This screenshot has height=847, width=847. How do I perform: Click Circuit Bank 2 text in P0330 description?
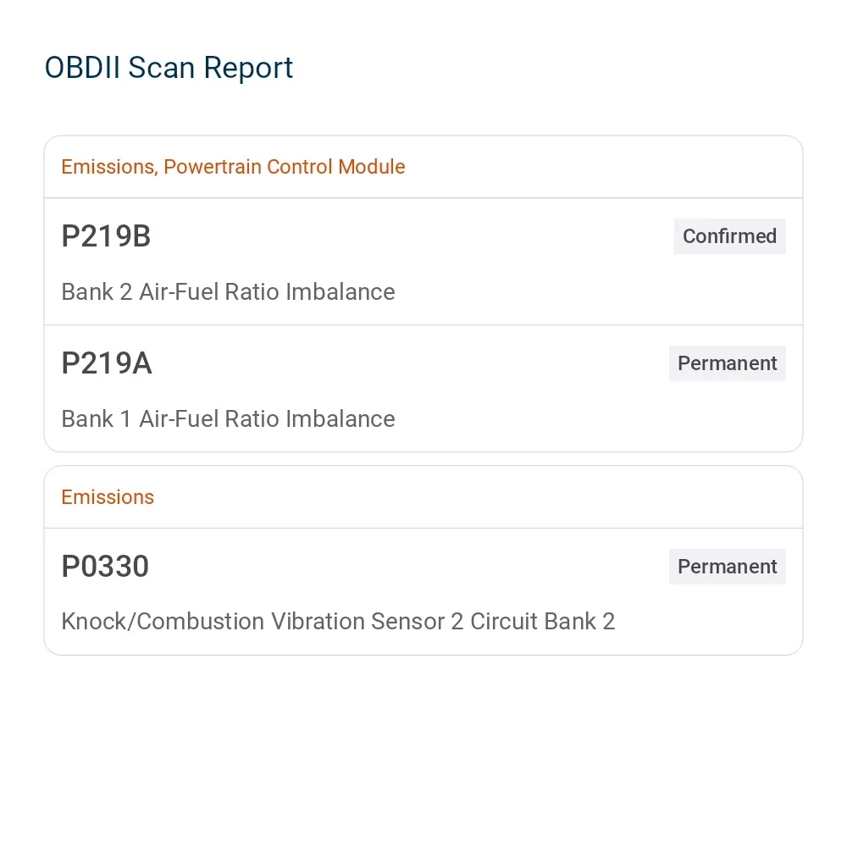(542, 621)
